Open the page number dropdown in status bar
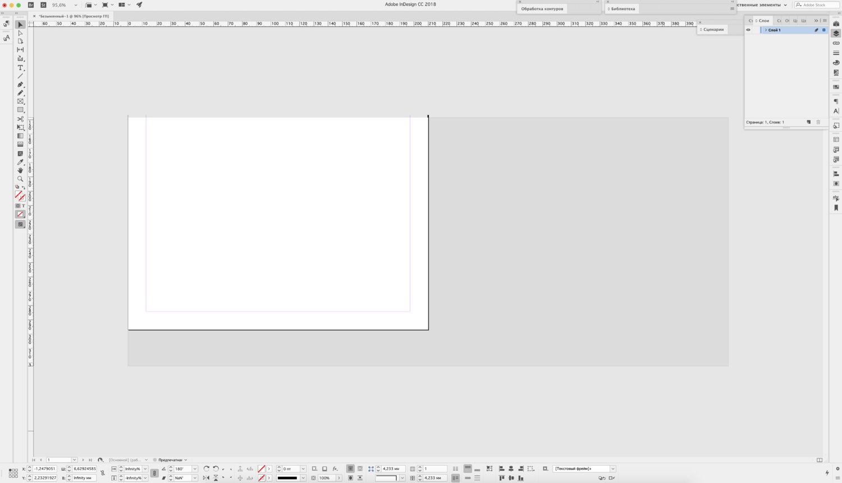Screen dimensions: 842x483 [74, 460]
